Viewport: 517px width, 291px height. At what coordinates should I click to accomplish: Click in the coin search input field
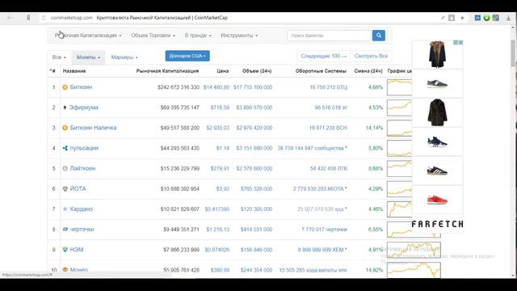pos(330,36)
